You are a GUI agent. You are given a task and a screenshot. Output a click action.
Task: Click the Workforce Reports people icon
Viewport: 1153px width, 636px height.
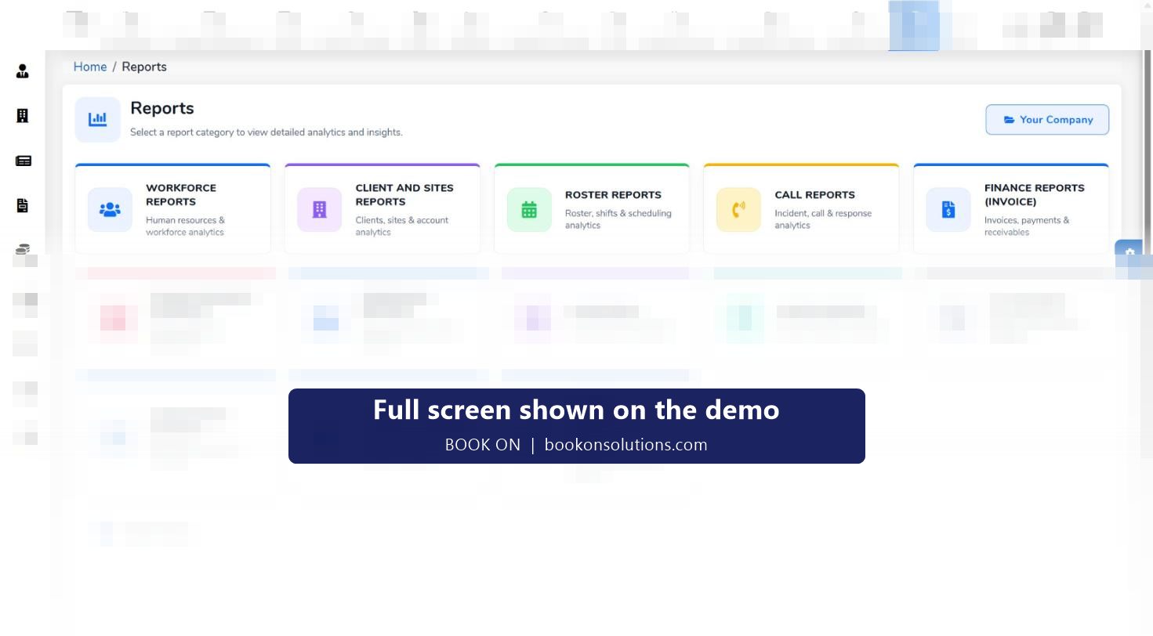110,210
